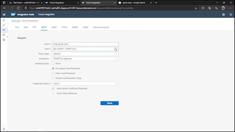Open the Settings gear sidebar icon

4,40
